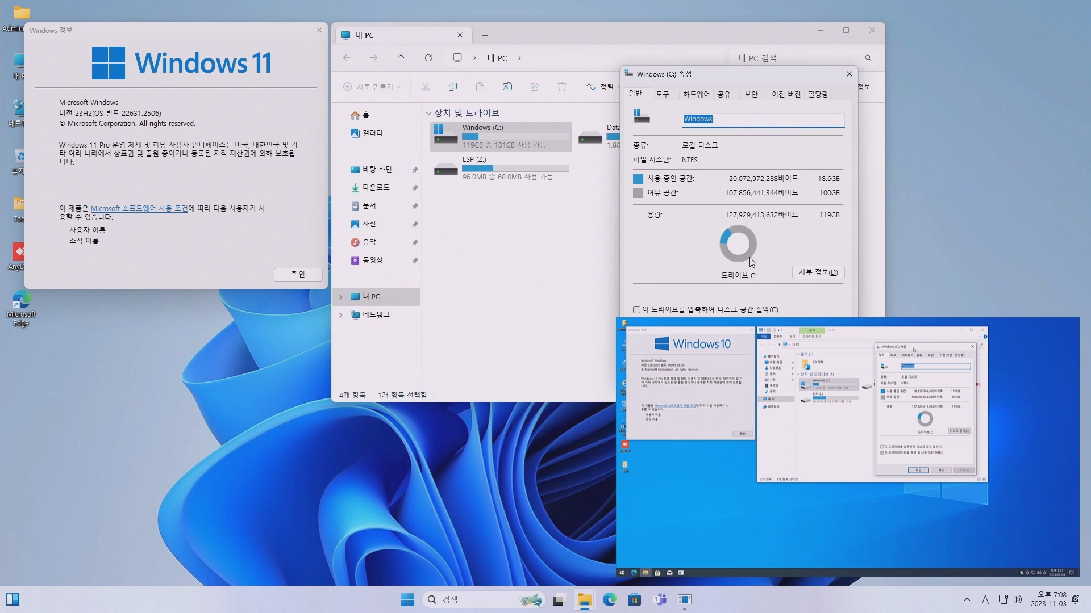This screenshot has height=613, width=1091.
Task: Open 다운로드 in navigation pane
Action: (x=370, y=187)
